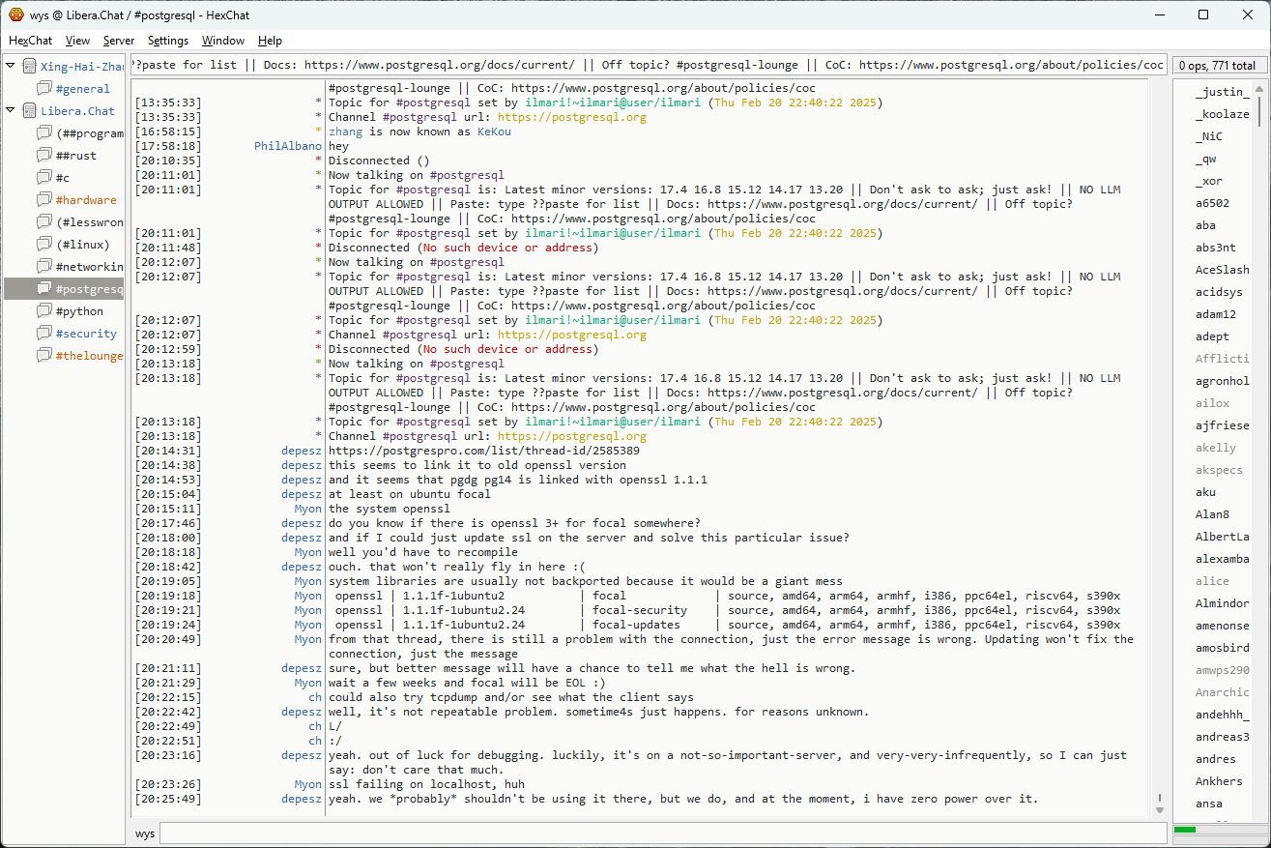The width and height of the screenshot is (1271, 848).
Task: Click the chat scrollbar down arrow
Action: pyautogui.click(x=1160, y=810)
